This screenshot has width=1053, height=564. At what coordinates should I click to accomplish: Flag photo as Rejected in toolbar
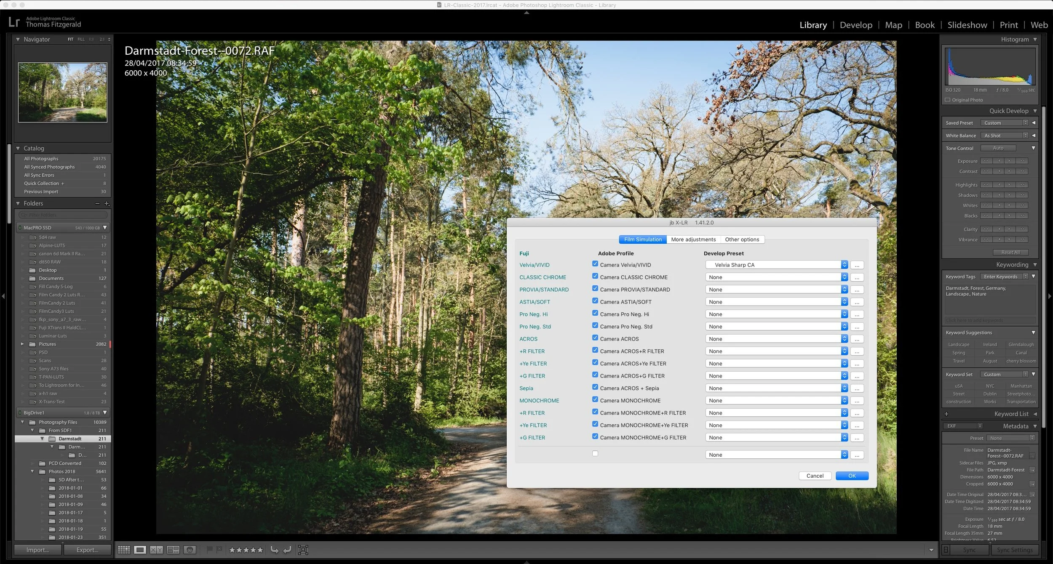pos(219,549)
